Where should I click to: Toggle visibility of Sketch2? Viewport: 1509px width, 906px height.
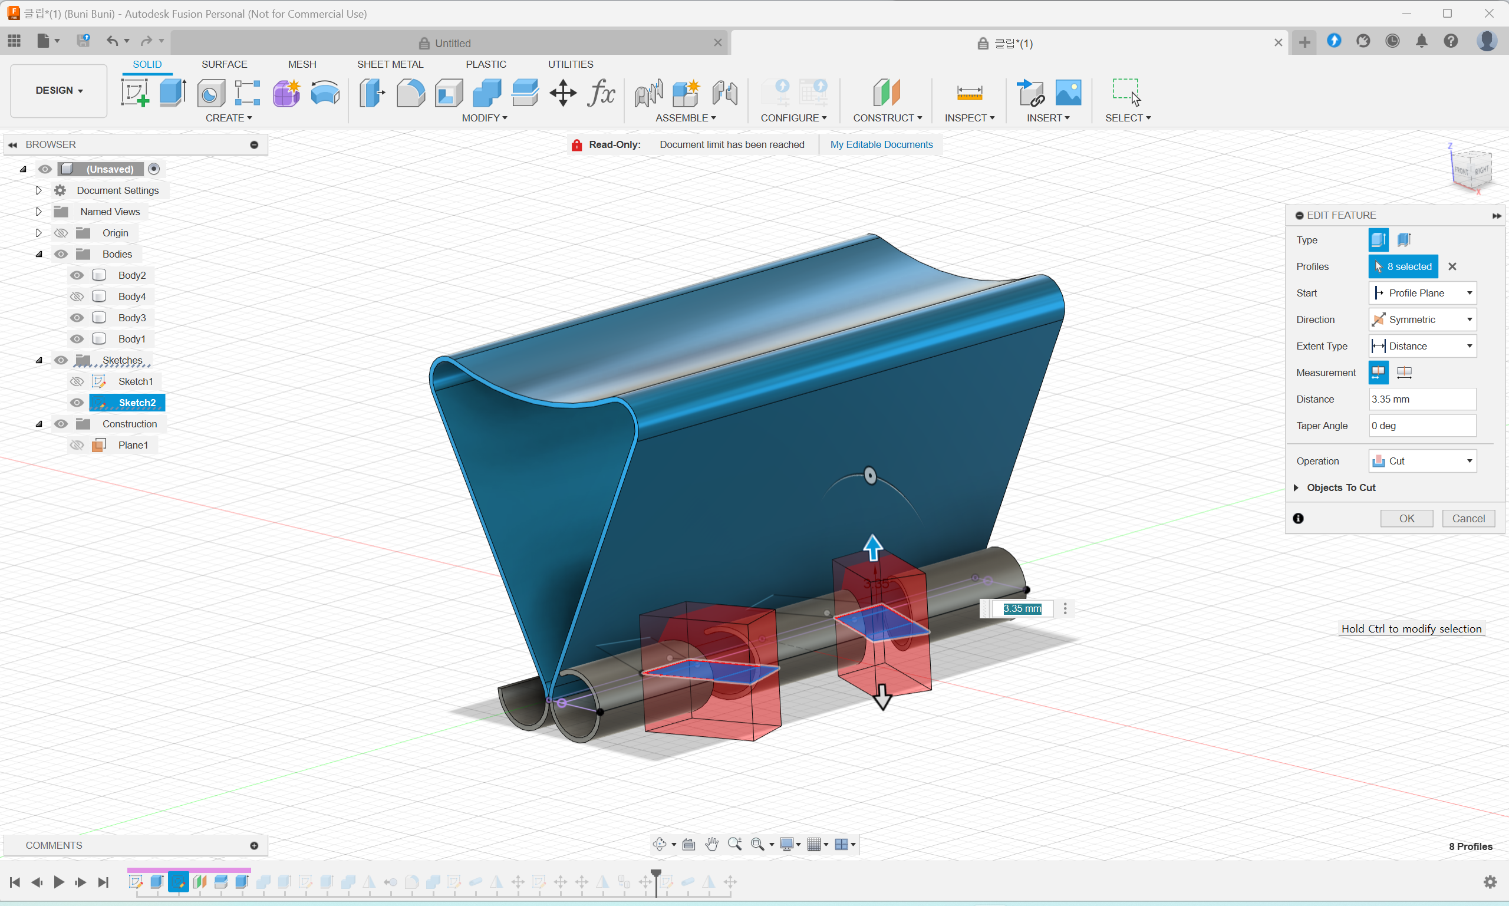(x=76, y=403)
